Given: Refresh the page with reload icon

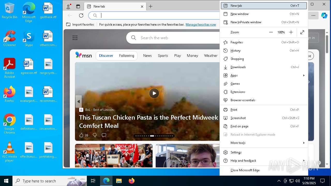Looking at the screenshot, I should pyautogui.click(x=81, y=16).
